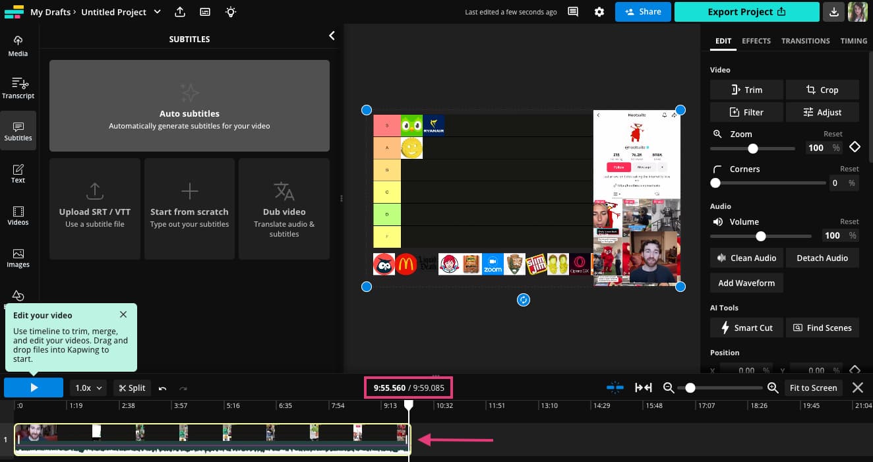Click the Find Scenes button
The height and width of the screenshot is (462, 873).
point(822,328)
